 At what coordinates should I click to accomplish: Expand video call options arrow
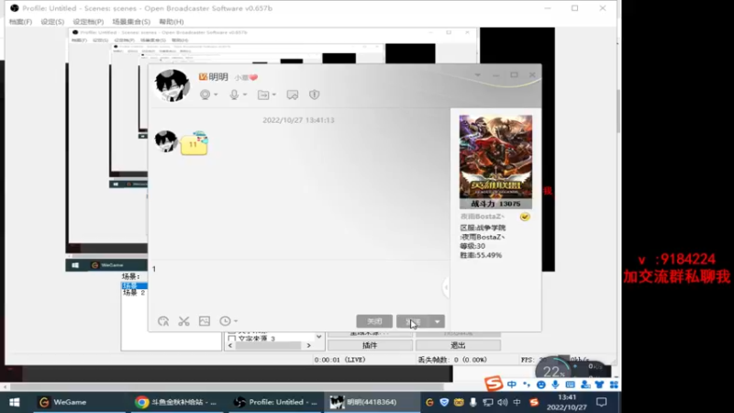(x=216, y=95)
